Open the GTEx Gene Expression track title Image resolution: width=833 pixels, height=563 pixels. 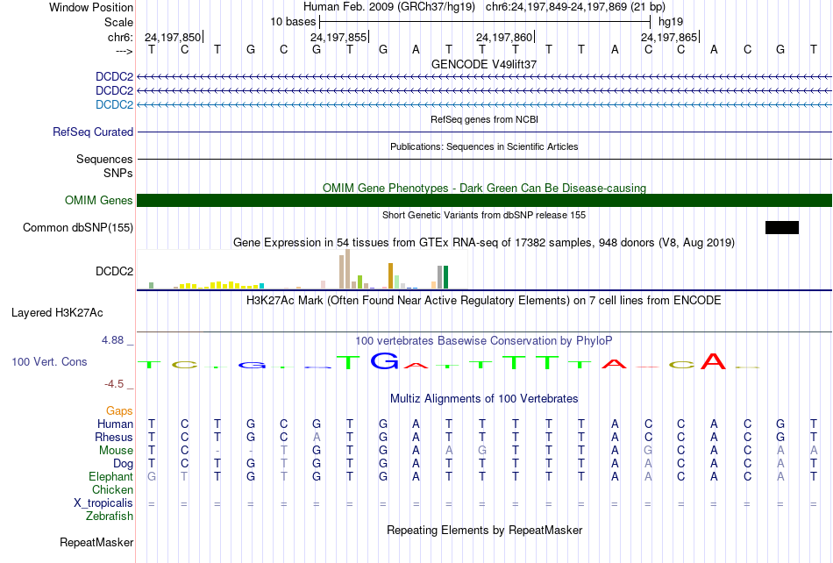(x=484, y=243)
